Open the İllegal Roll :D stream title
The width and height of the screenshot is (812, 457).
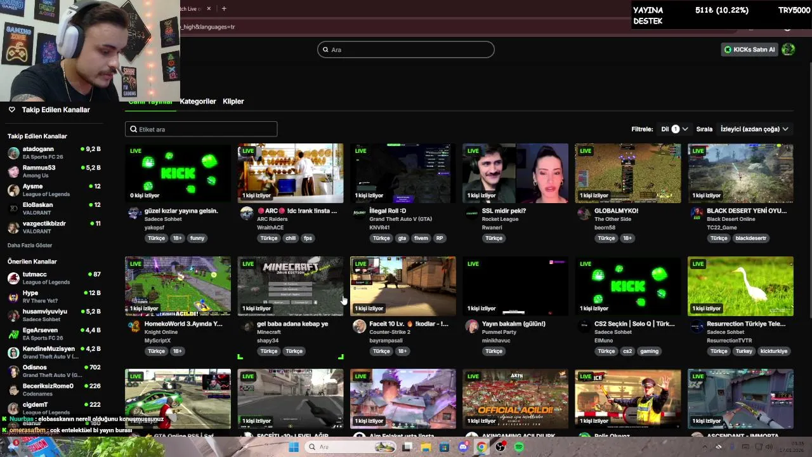click(x=388, y=211)
